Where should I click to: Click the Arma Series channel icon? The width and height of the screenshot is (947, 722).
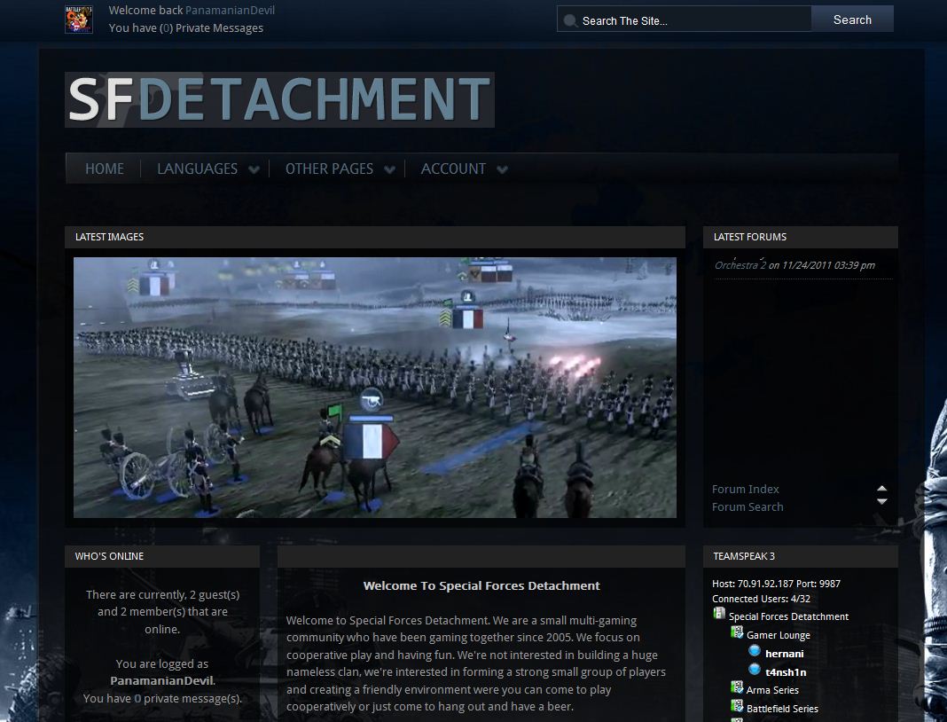[x=737, y=687]
